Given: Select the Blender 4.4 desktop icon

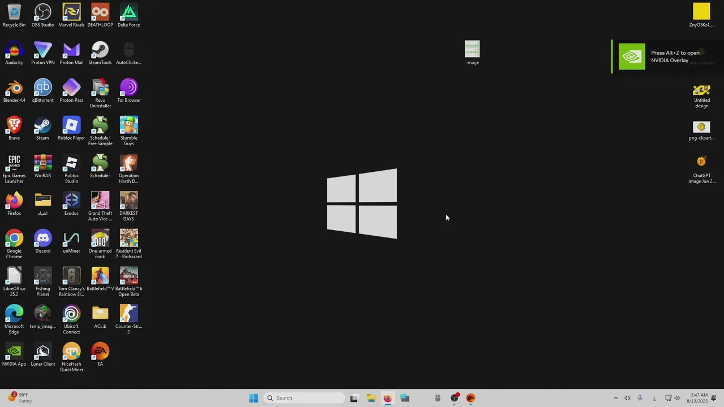Looking at the screenshot, I should coord(14,91).
